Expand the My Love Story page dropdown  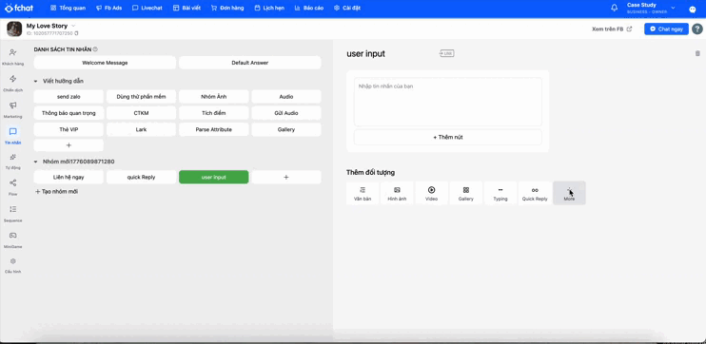pyautogui.click(x=73, y=26)
